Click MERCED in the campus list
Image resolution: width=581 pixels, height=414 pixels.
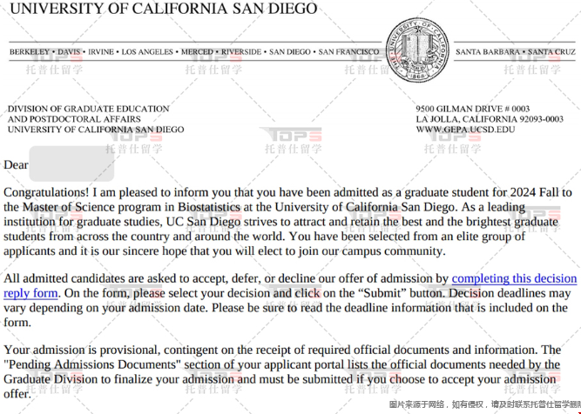197,52
